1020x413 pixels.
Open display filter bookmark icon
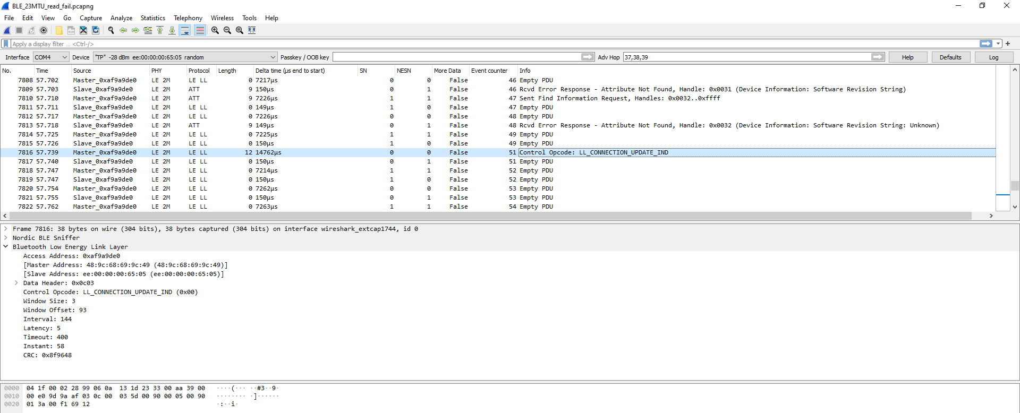(6, 44)
